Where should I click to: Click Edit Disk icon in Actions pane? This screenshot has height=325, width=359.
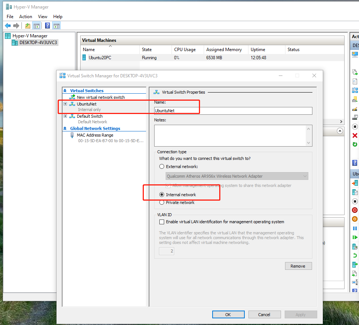coord(355,108)
